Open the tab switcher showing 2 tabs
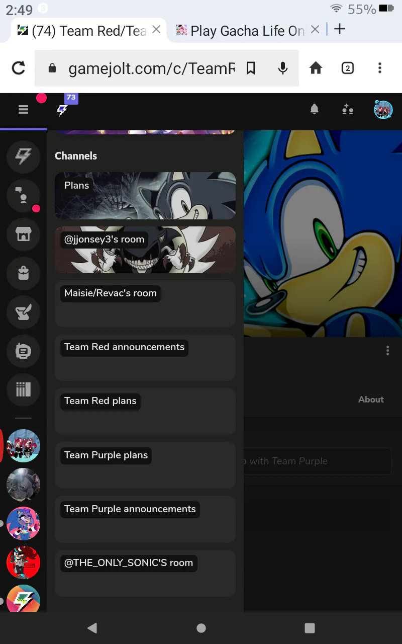The height and width of the screenshot is (644, 402). point(347,68)
